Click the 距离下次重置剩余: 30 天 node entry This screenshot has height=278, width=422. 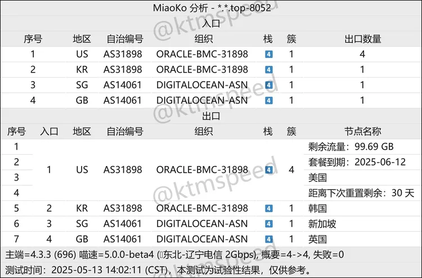[x=361, y=193]
